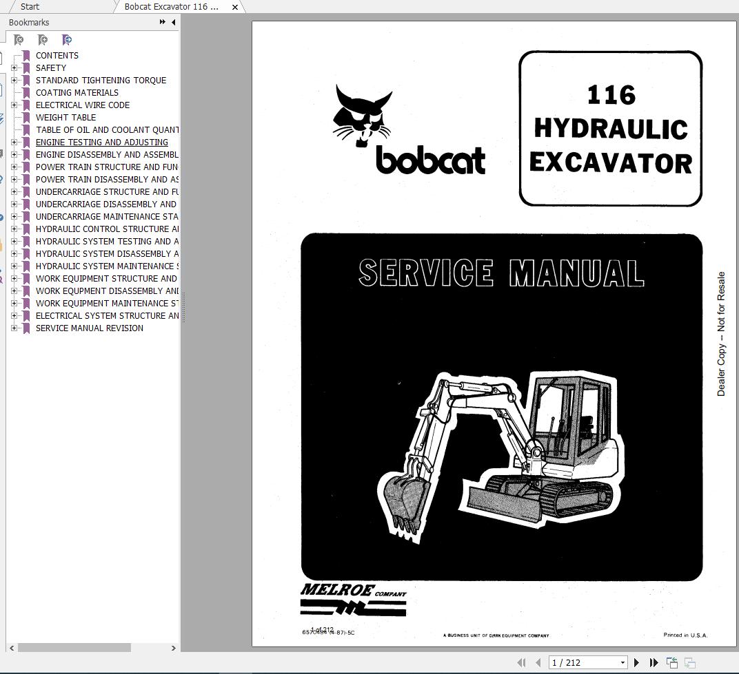Select HYDRAULIC CONTROL STRUCTURE bookmark
The width and height of the screenshot is (739, 674).
(x=107, y=229)
